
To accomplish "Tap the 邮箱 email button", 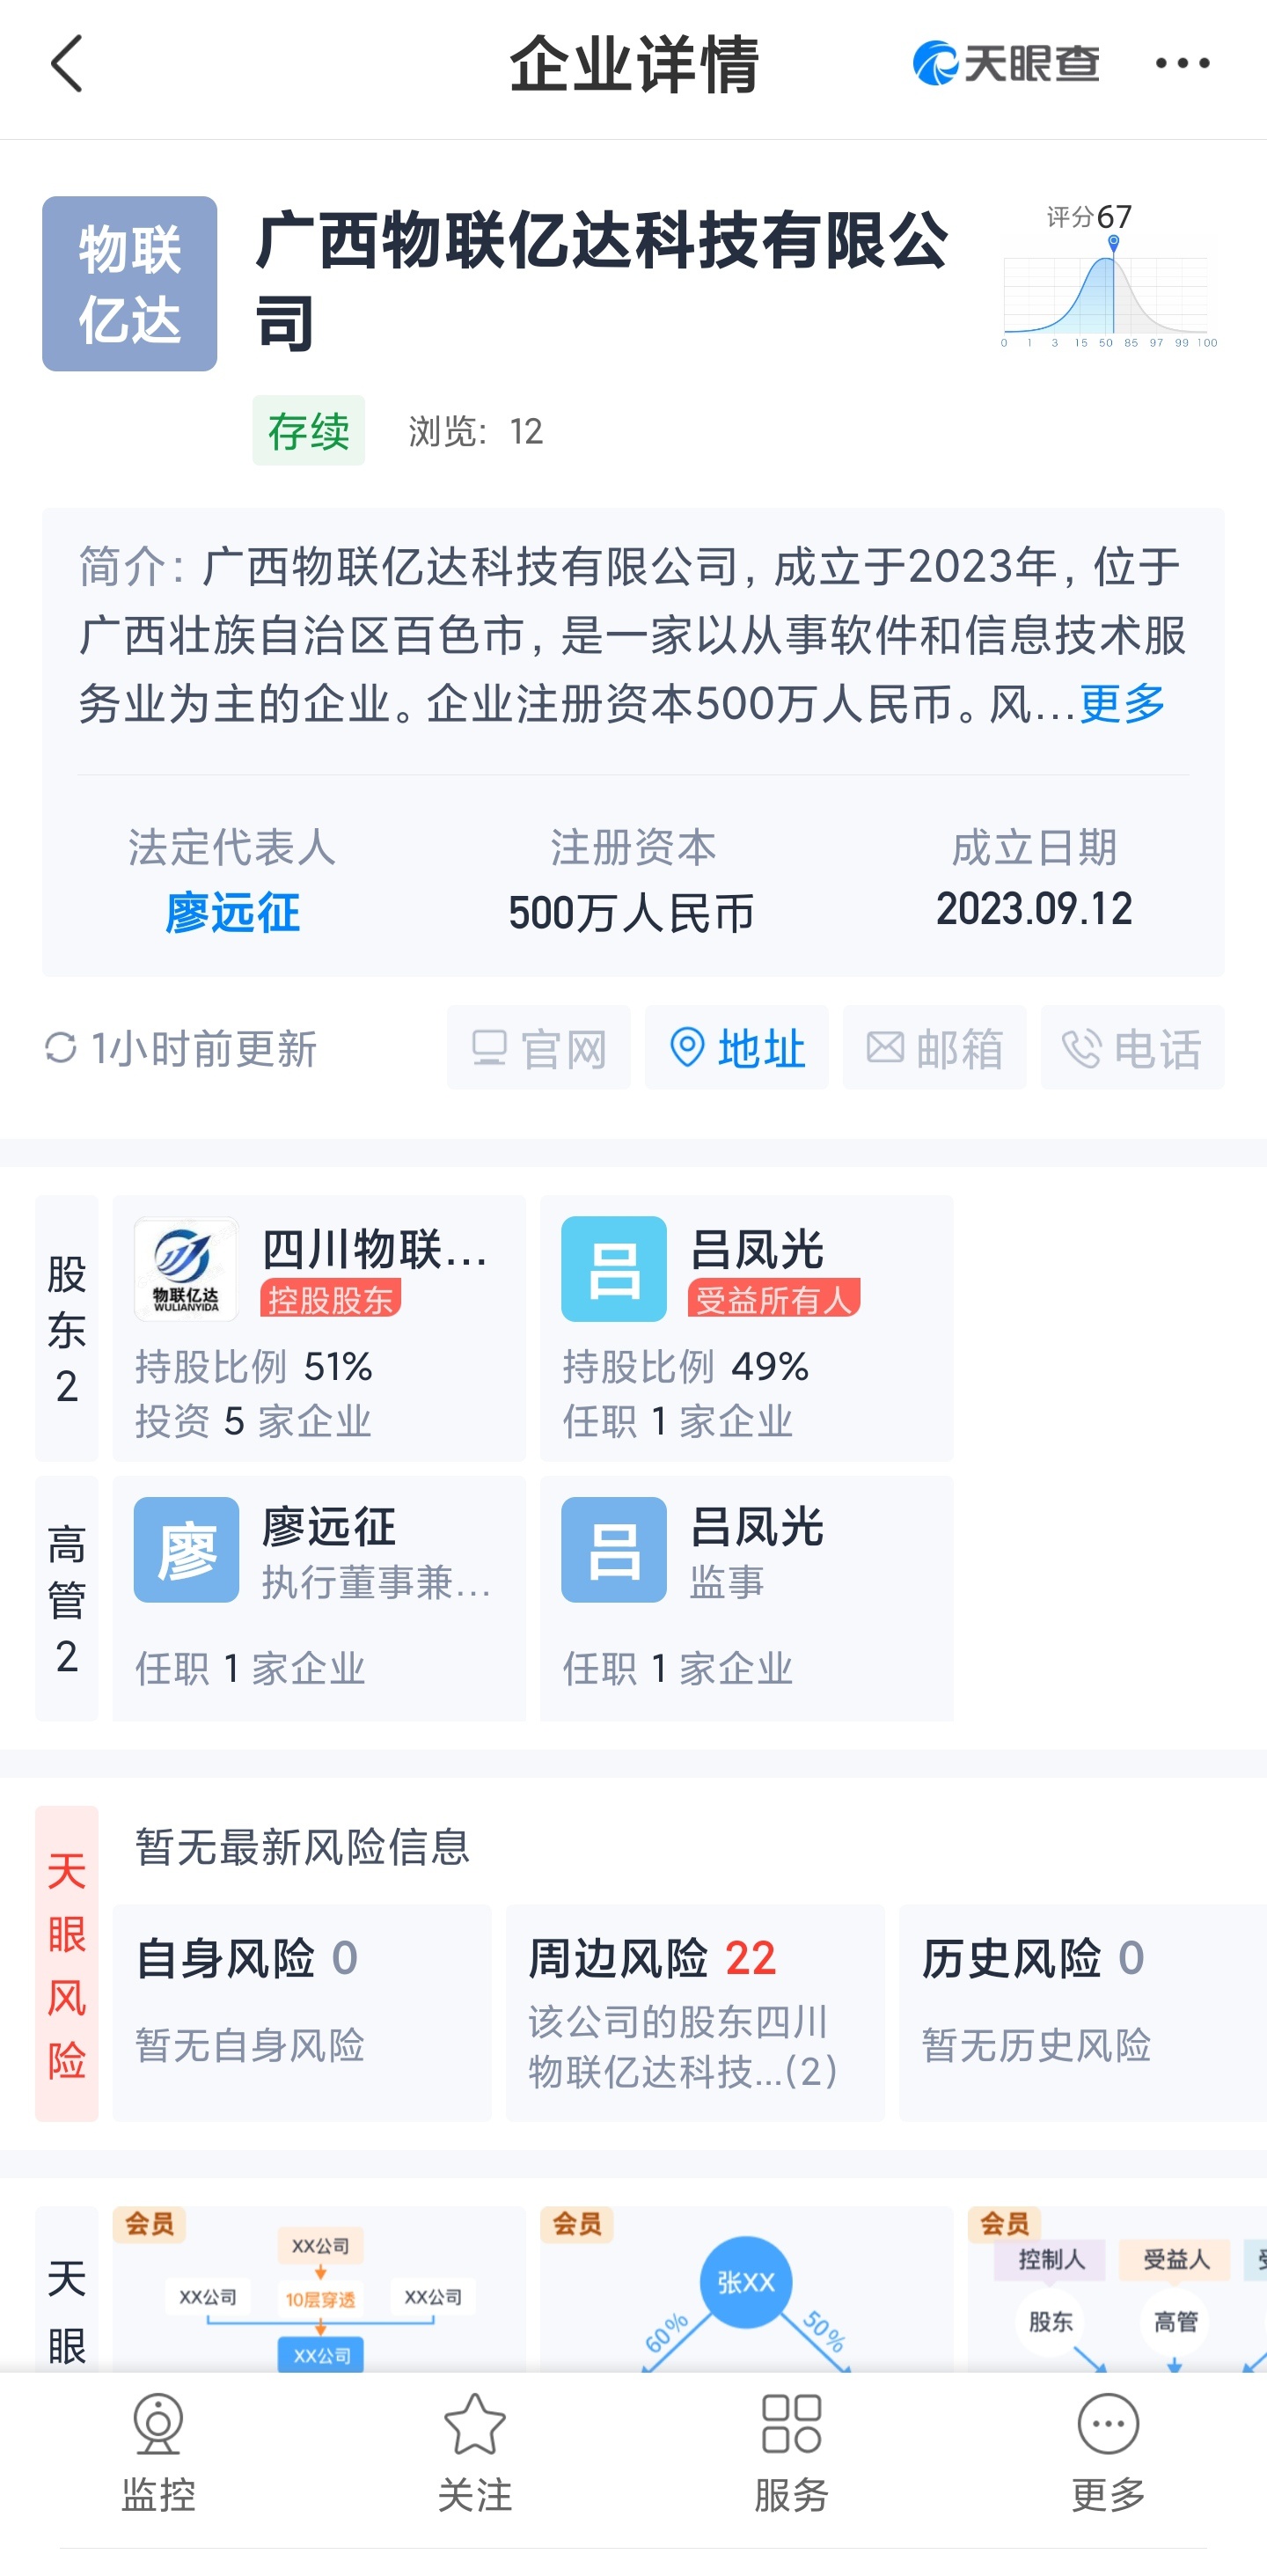I will tap(935, 1048).
